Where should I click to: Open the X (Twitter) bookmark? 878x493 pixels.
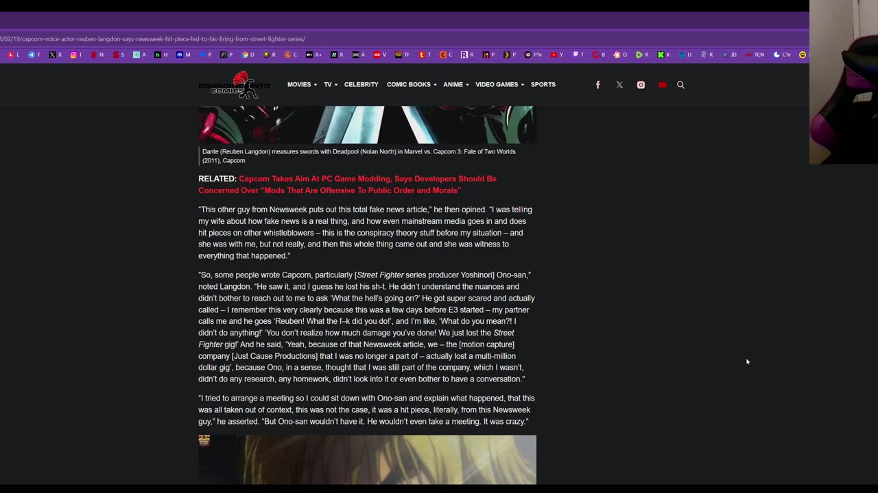pos(56,55)
